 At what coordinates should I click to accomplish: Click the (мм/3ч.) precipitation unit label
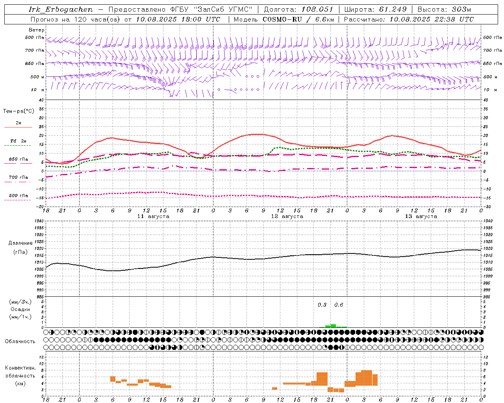[x=20, y=302]
